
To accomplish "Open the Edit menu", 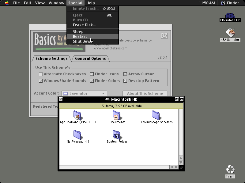I will point(28,3).
